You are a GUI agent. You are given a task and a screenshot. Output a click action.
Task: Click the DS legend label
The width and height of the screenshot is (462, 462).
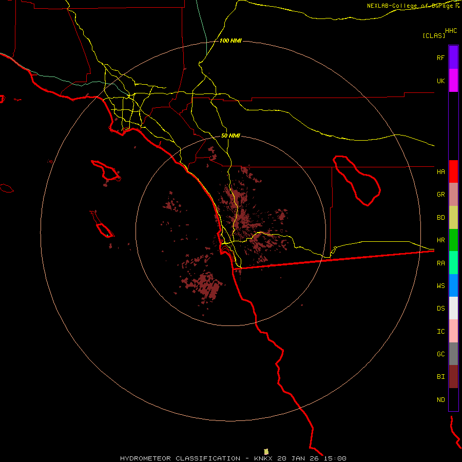[440, 309]
